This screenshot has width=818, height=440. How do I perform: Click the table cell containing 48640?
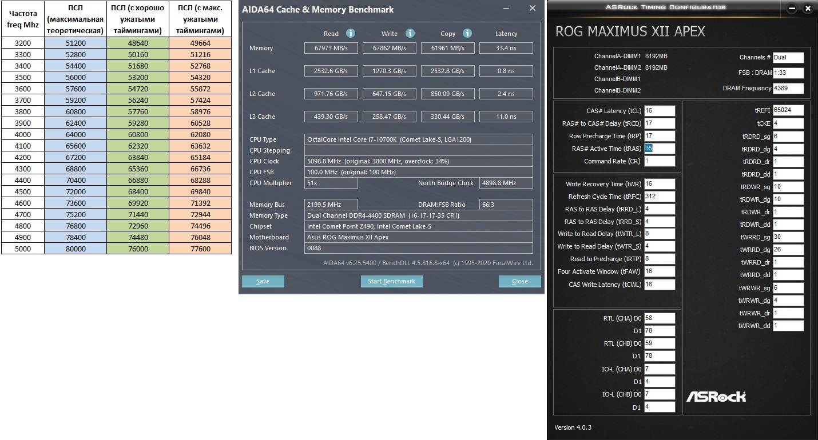click(138, 43)
